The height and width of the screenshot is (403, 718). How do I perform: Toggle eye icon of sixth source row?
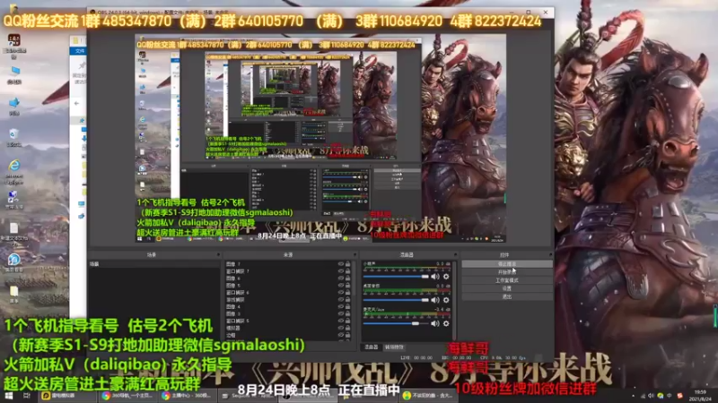[340, 300]
